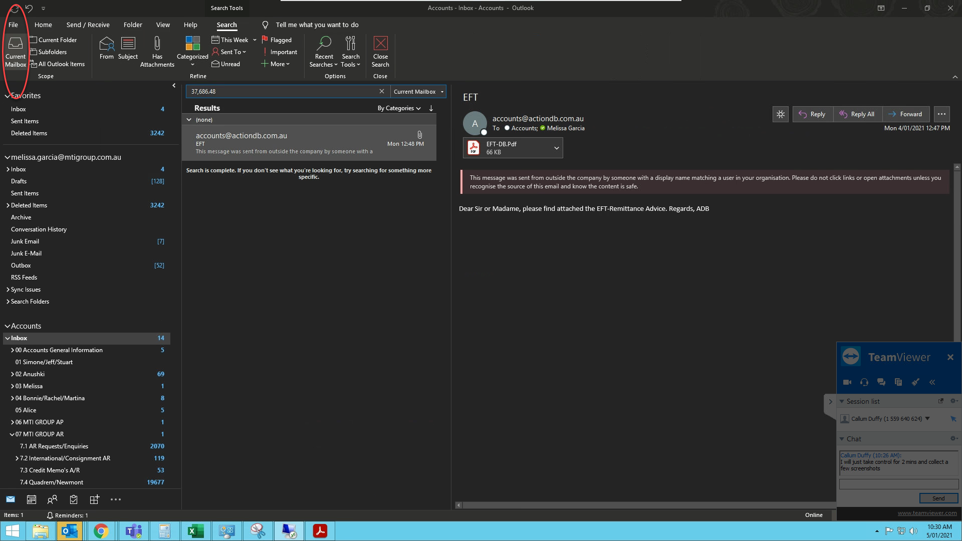Open Recent Searches in ribbon
The width and height of the screenshot is (962, 541).
coord(324,51)
